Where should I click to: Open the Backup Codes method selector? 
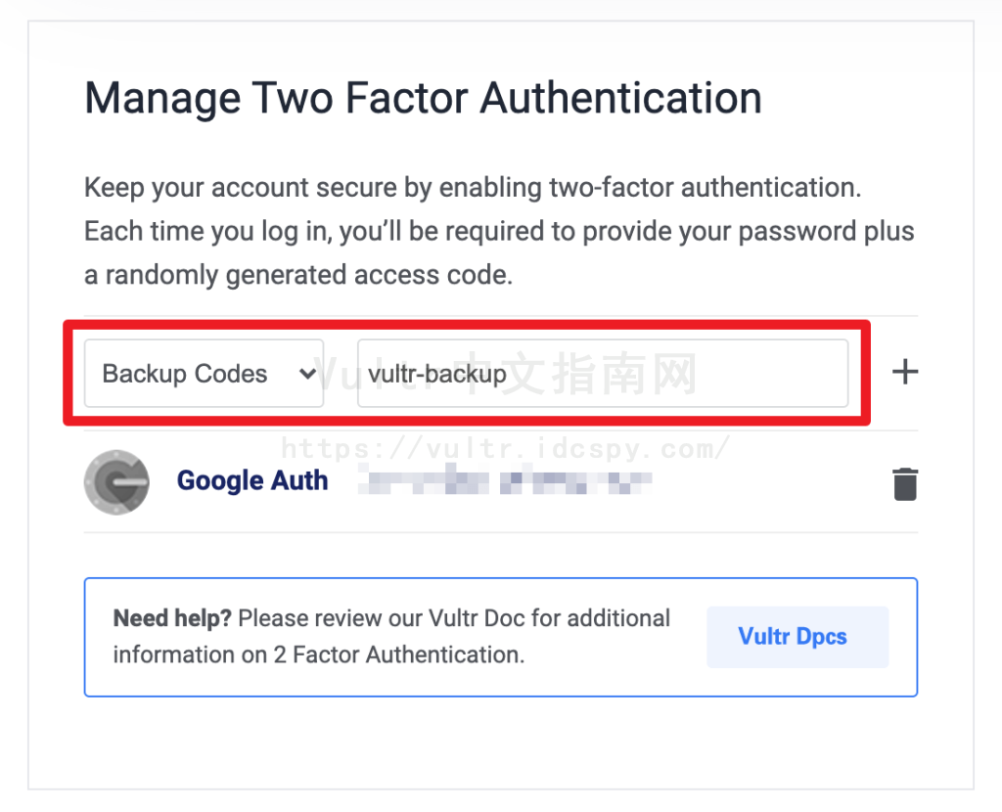[204, 373]
